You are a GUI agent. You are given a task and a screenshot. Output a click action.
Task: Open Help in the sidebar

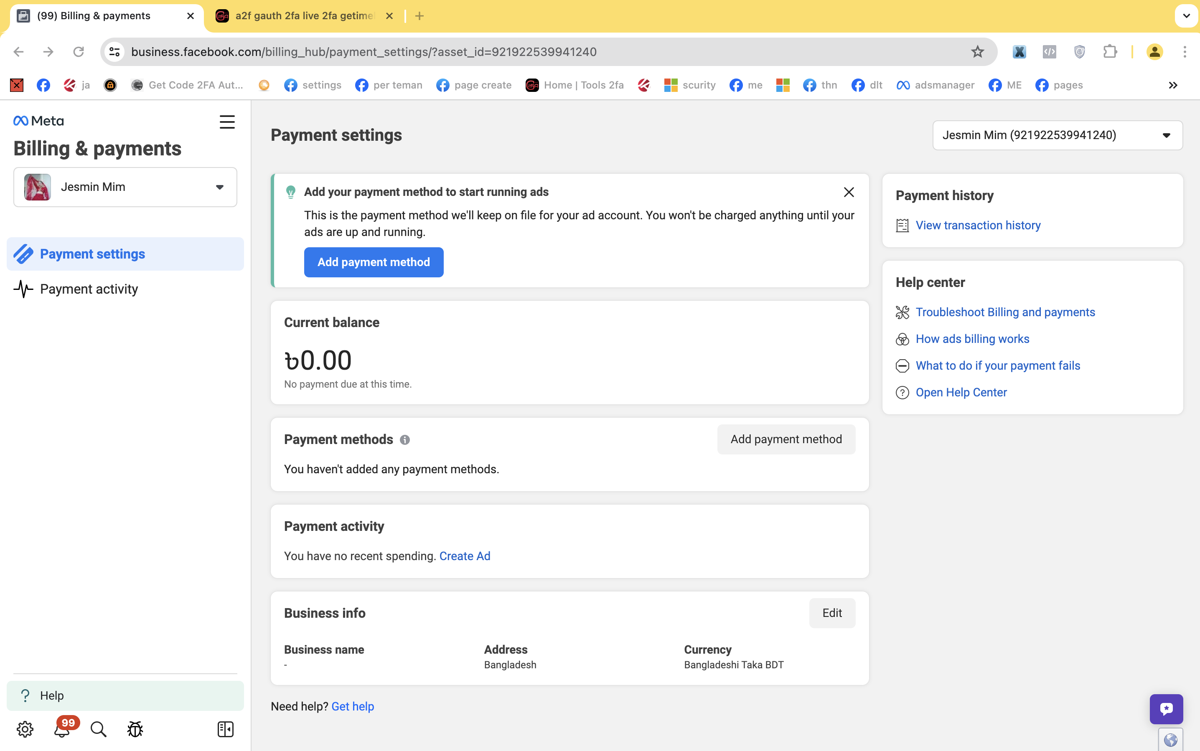coord(125,695)
